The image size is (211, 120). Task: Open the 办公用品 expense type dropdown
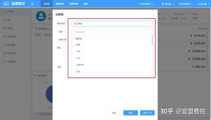pos(112,23)
